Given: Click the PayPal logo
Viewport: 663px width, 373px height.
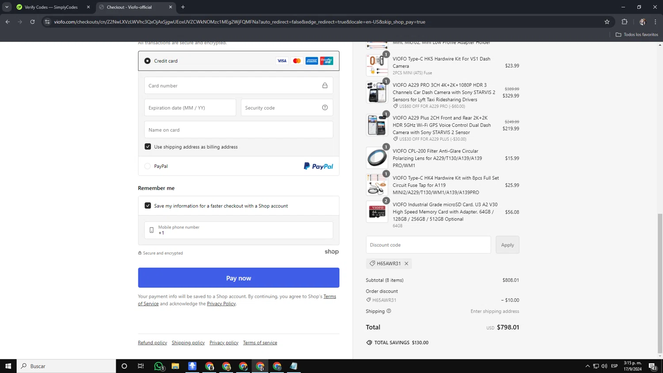Looking at the screenshot, I should point(318,166).
